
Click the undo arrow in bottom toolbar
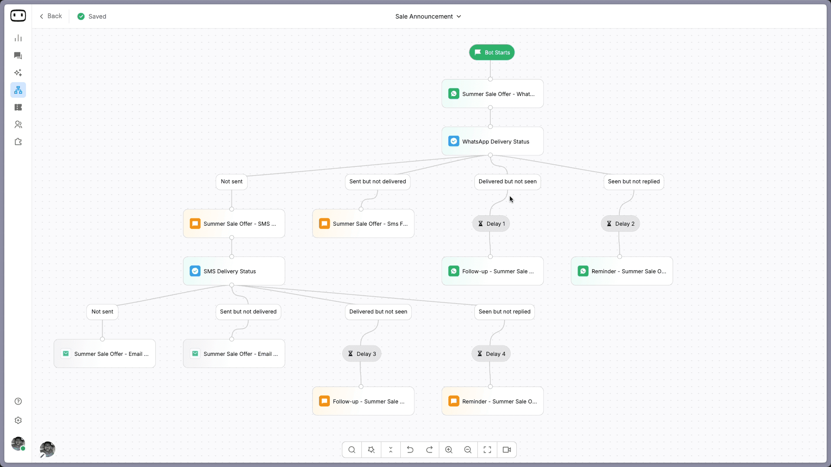click(x=410, y=450)
